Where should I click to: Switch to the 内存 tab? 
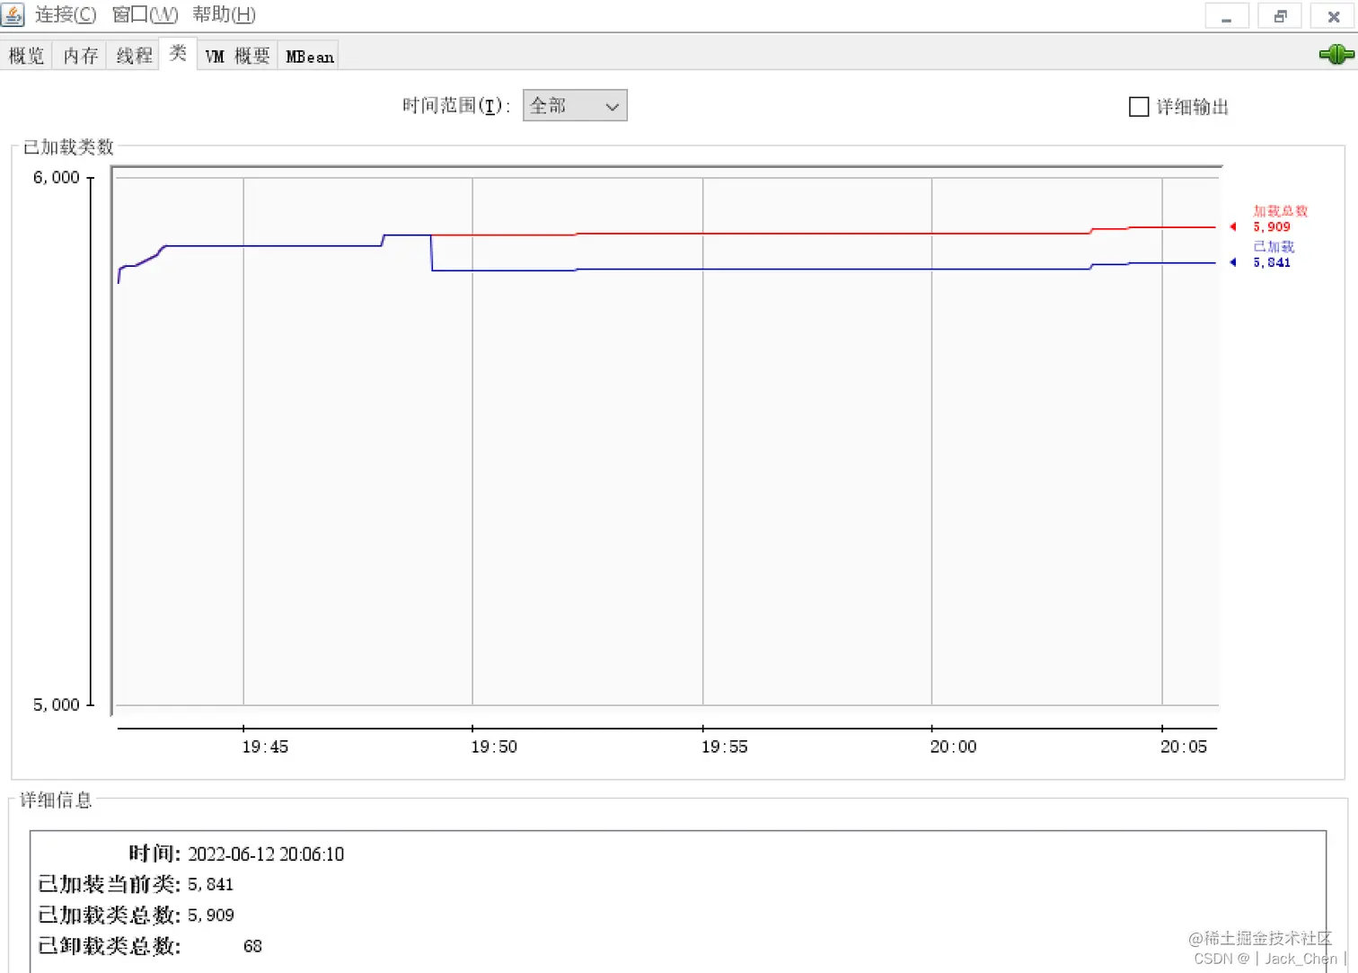click(80, 56)
